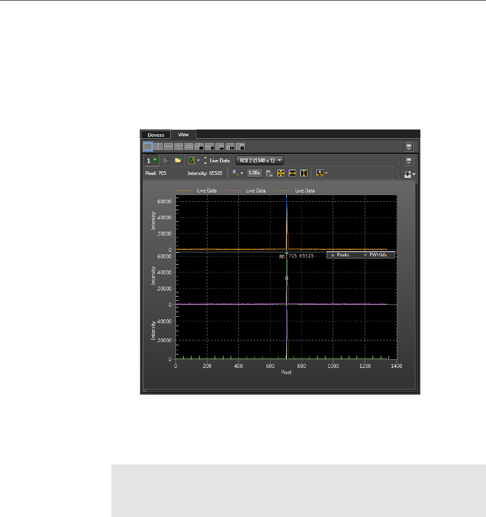Image resolution: width=486 pixels, height=517 pixels.
Task: Click the 1.00x zoom level button
Action: [x=254, y=173]
